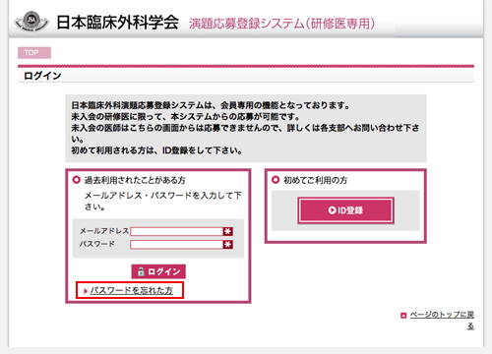Image resolution: width=492 pixels, height=354 pixels.
Task: Click the ID登録 button
Action: pyautogui.click(x=345, y=210)
